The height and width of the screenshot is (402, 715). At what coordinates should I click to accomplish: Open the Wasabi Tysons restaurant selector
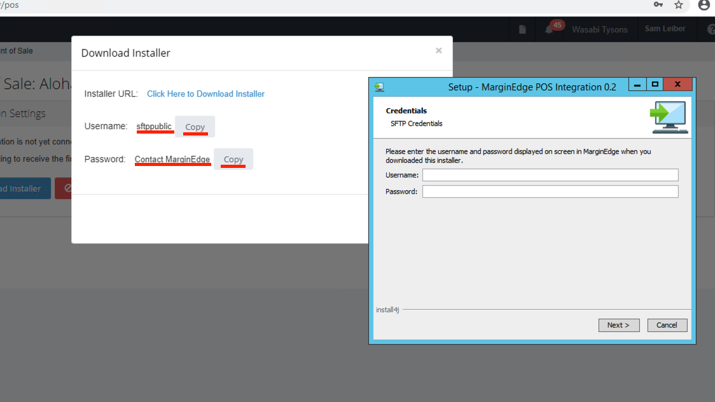click(x=600, y=30)
